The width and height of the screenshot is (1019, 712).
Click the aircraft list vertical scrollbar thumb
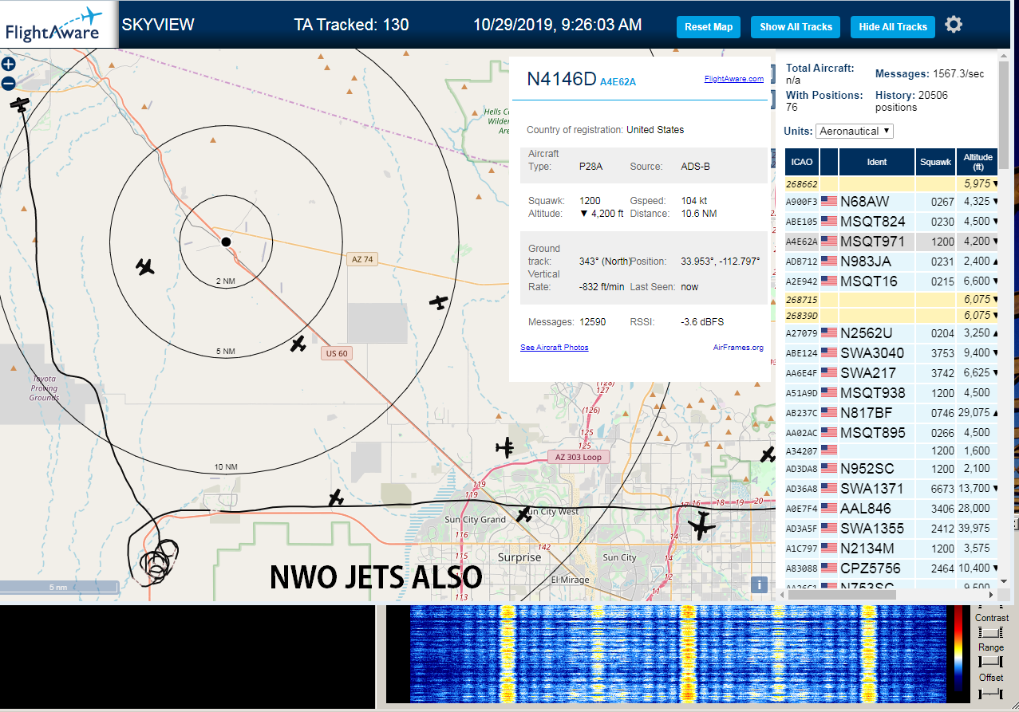(x=1004, y=116)
